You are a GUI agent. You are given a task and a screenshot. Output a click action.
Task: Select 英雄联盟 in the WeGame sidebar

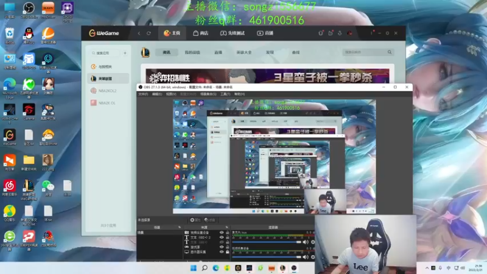coord(108,79)
